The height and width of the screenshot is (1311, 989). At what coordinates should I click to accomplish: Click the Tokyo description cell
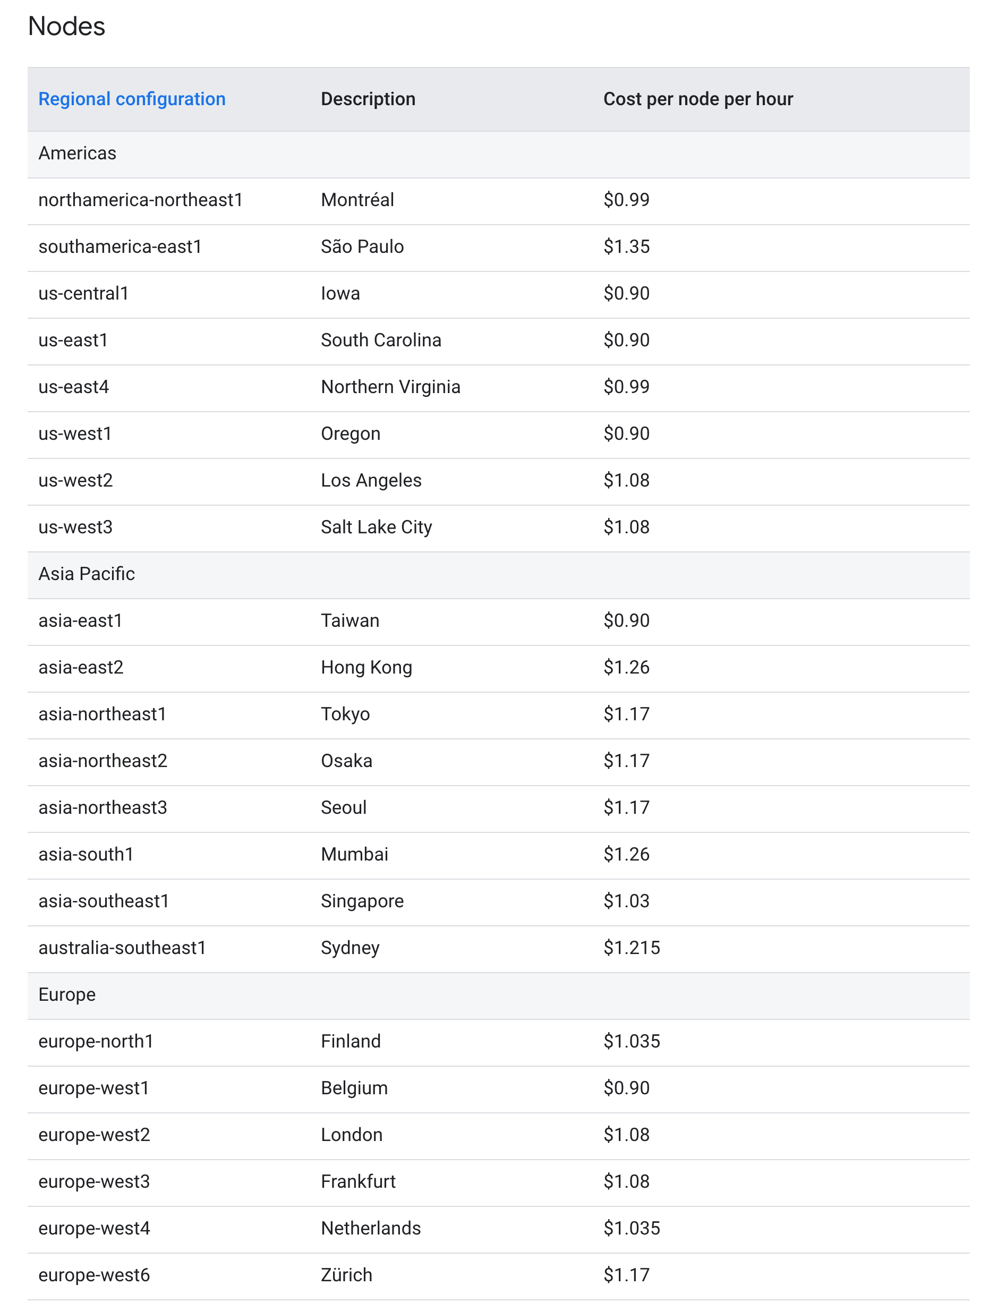(345, 715)
